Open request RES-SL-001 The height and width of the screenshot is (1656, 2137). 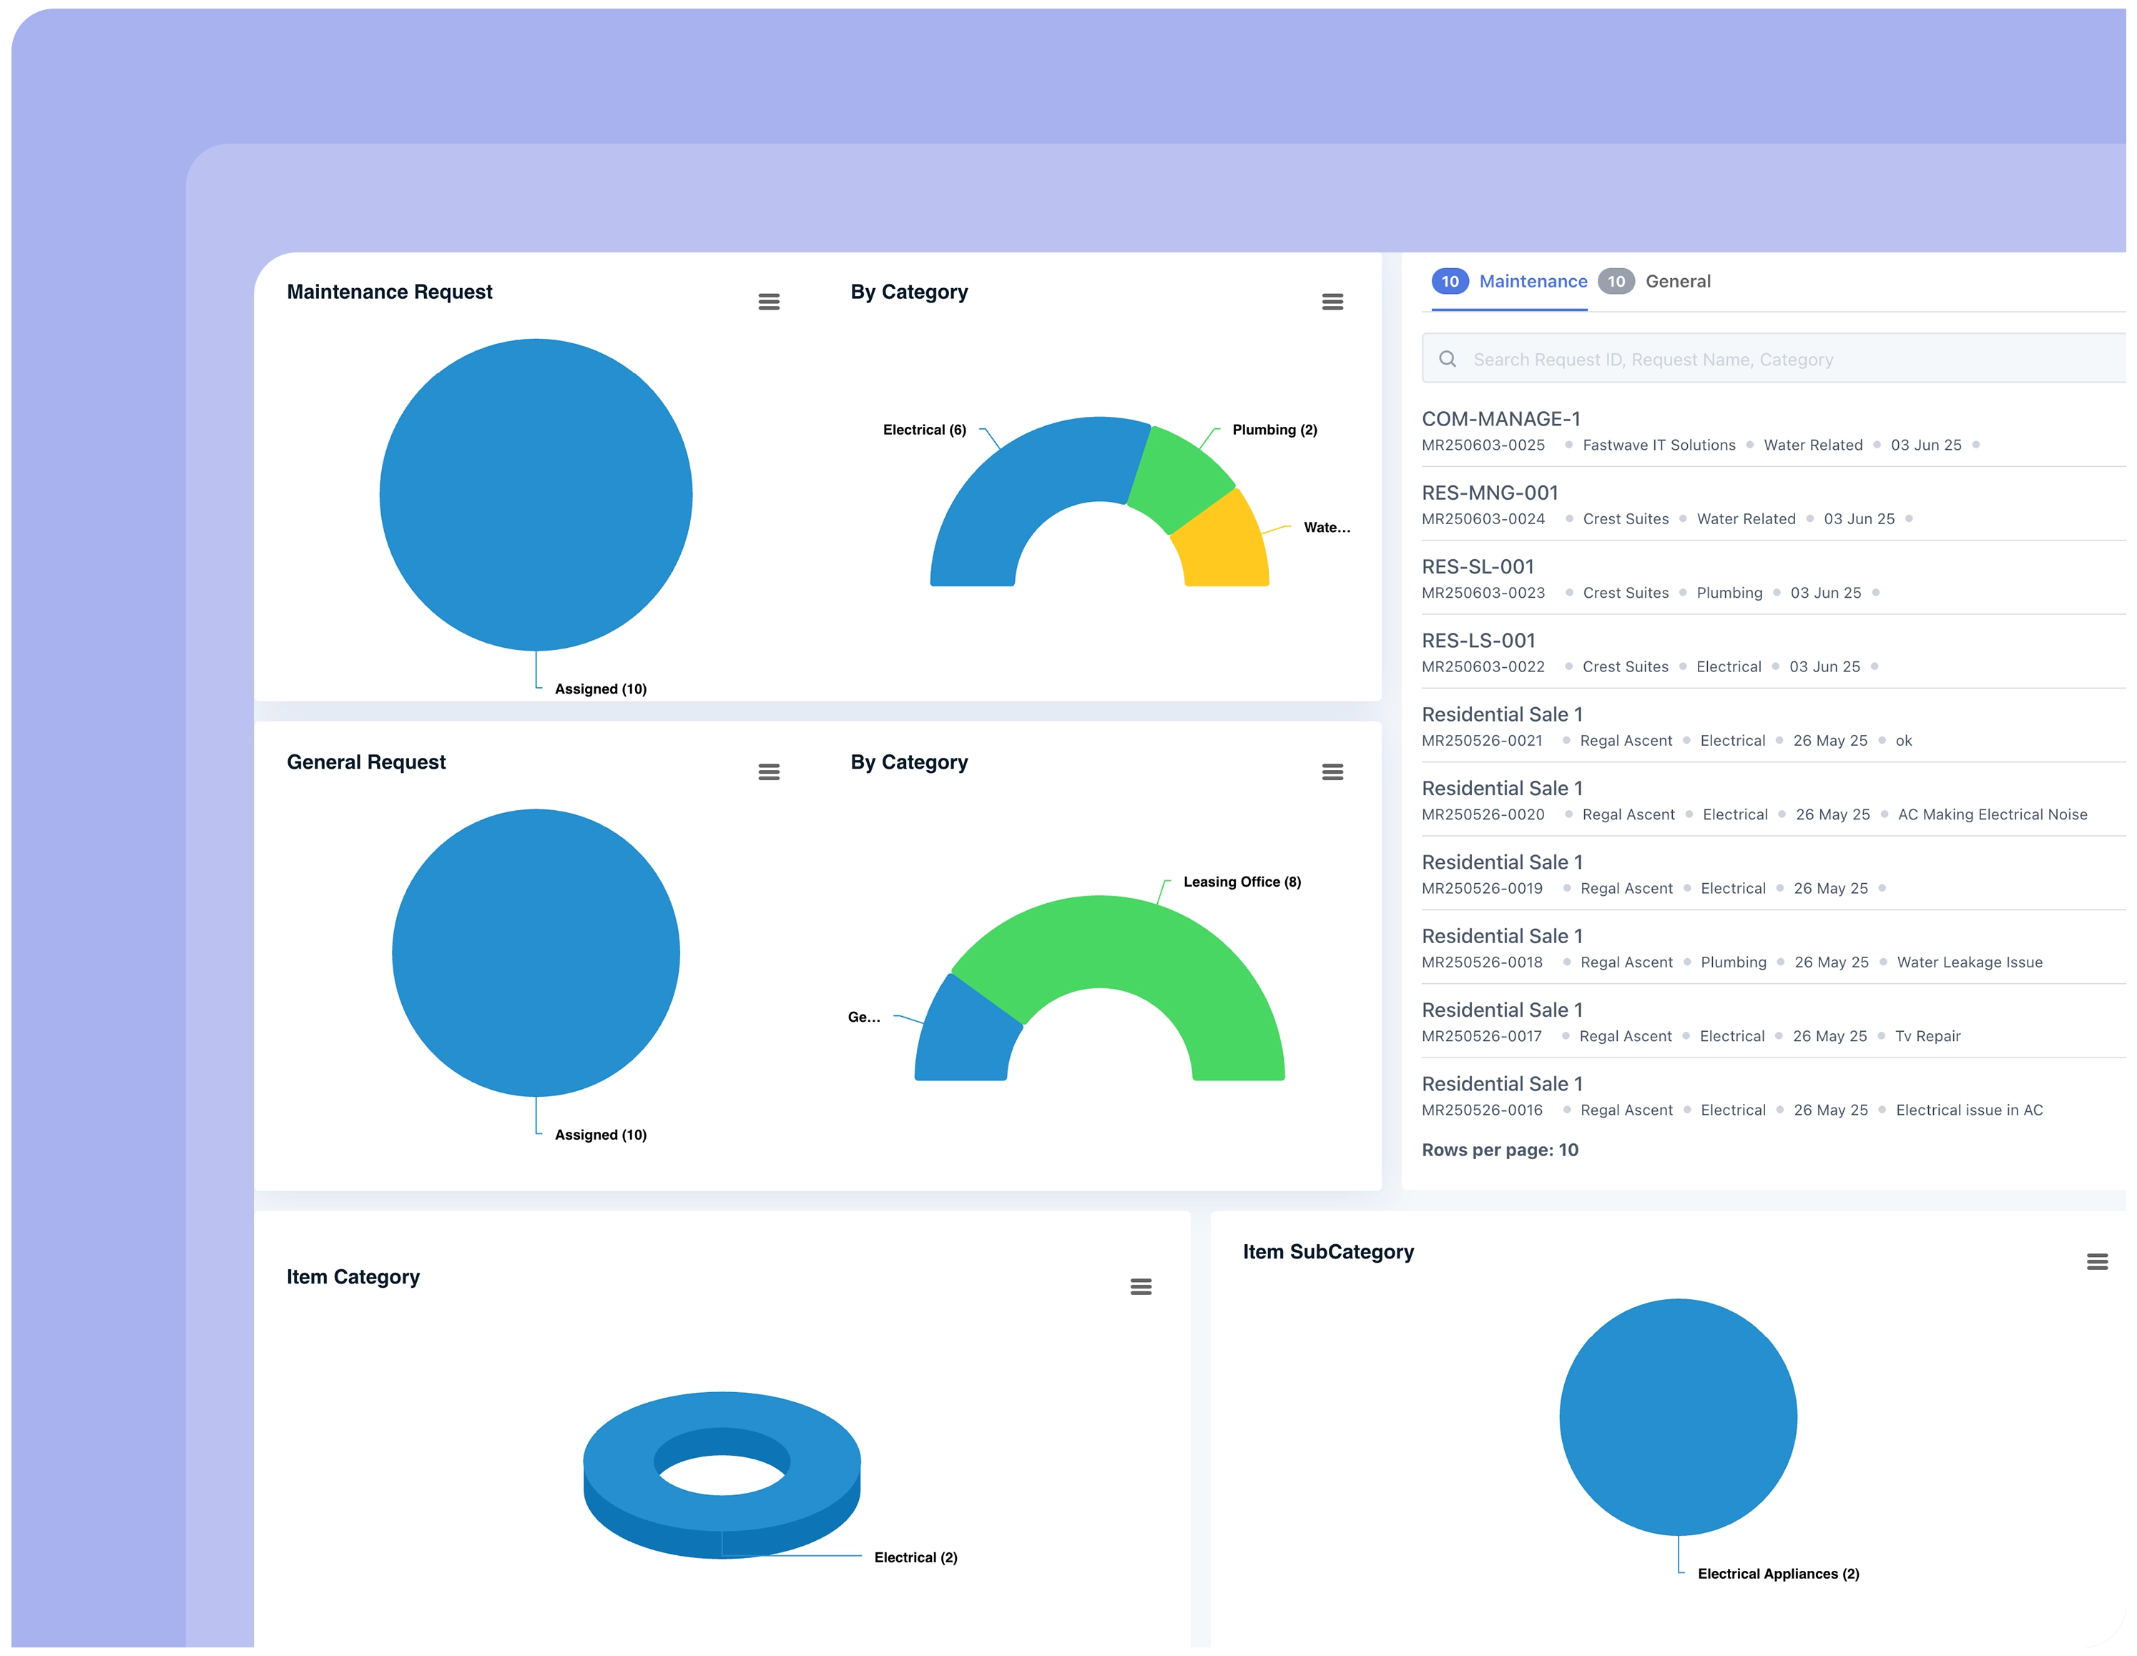[1478, 566]
